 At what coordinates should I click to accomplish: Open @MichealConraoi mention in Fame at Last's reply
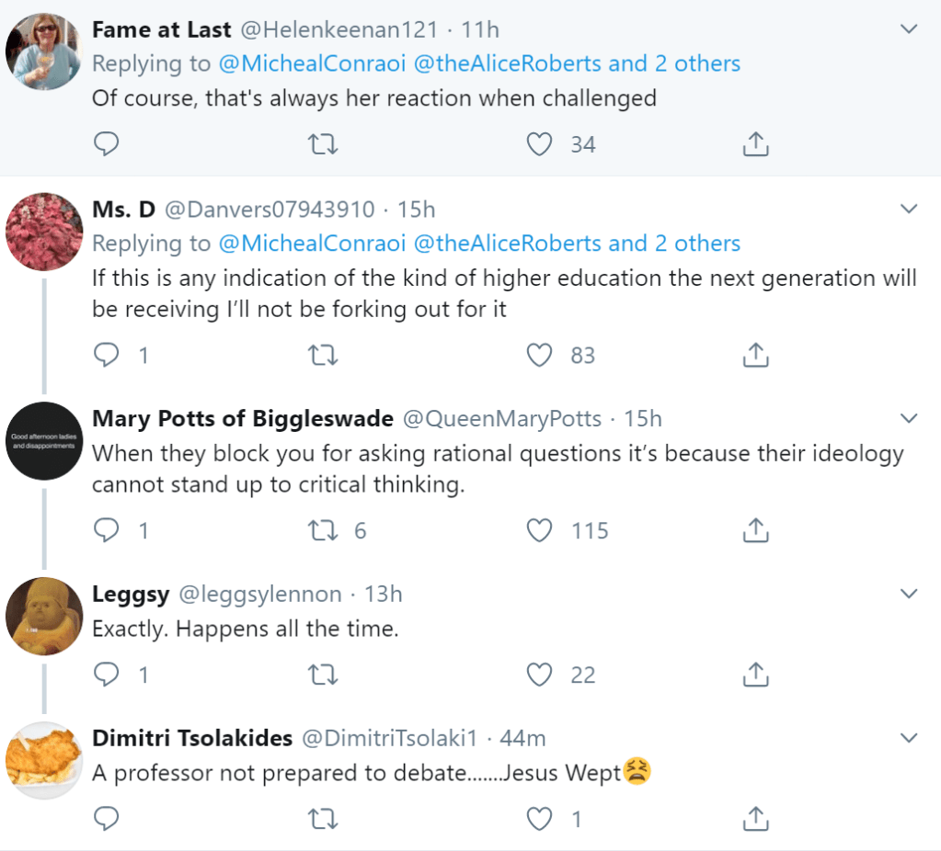(x=313, y=63)
